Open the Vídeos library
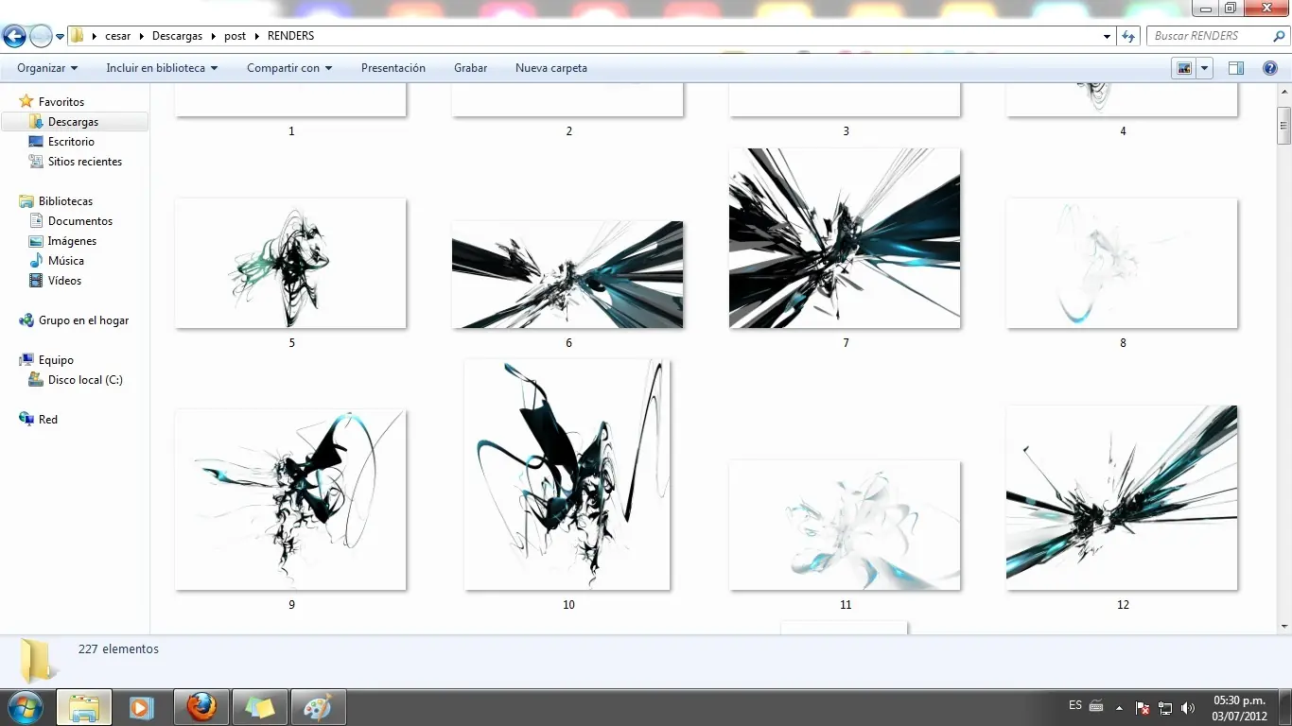The image size is (1292, 726). click(64, 281)
